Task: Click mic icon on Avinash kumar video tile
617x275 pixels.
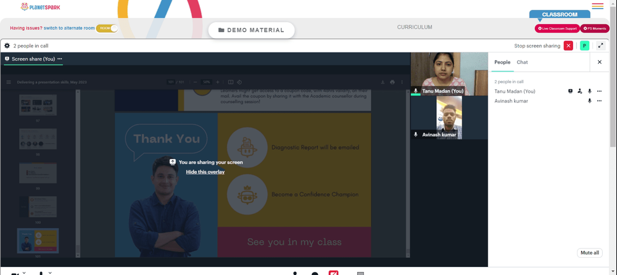Action: click(x=416, y=134)
